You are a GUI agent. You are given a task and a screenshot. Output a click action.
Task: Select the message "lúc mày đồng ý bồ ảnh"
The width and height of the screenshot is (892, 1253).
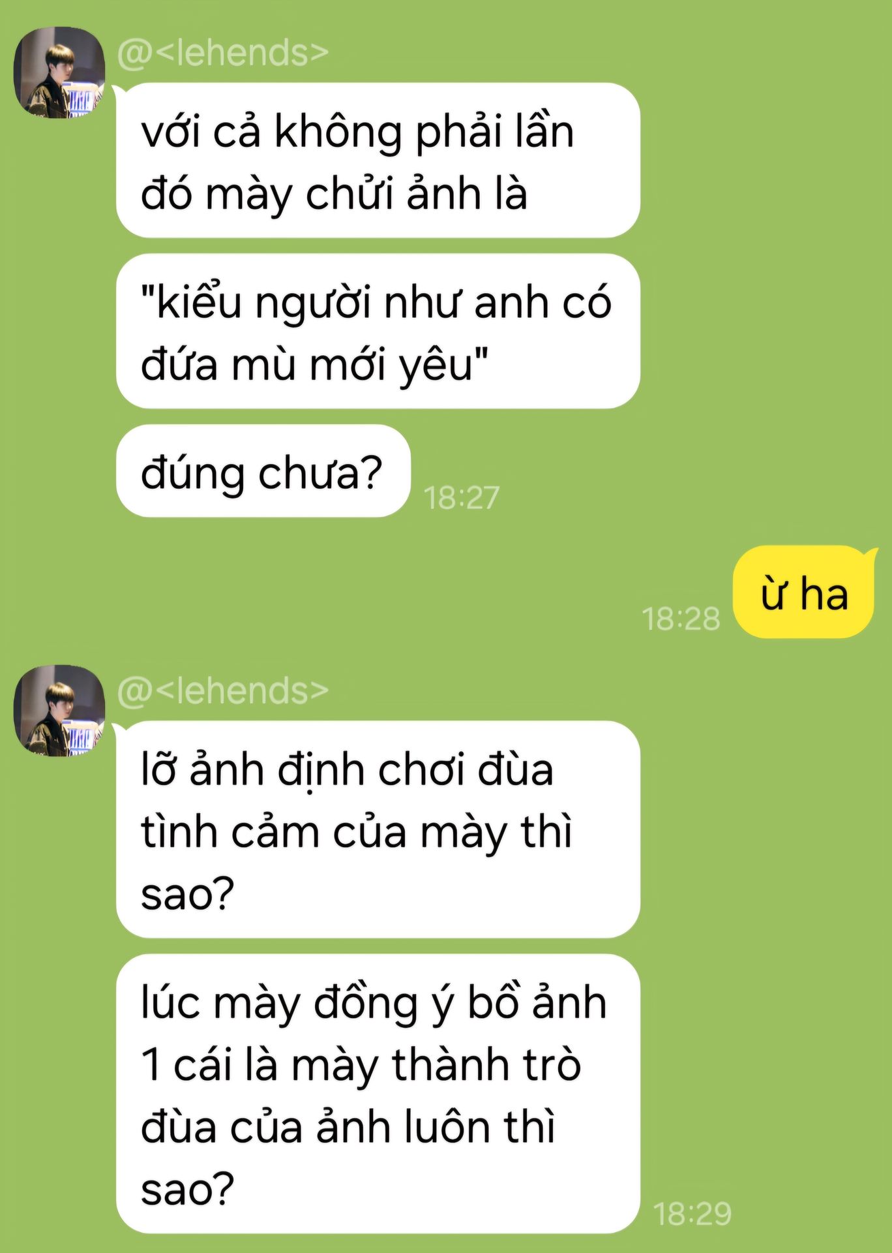click(378, 1094)
